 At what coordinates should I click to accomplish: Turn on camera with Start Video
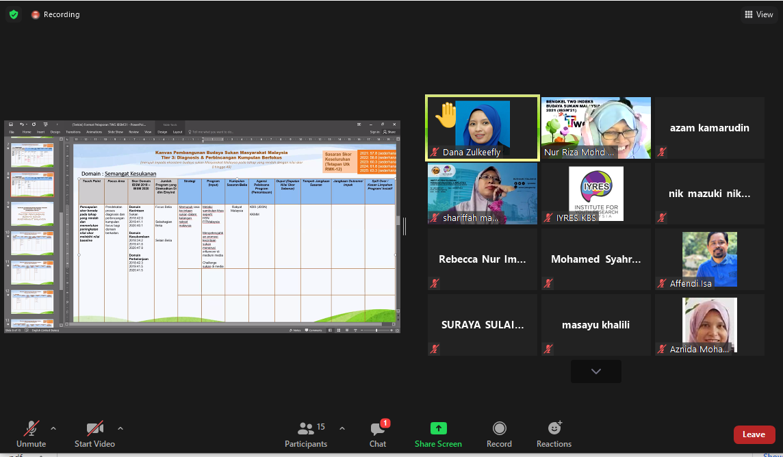[94, 434]
